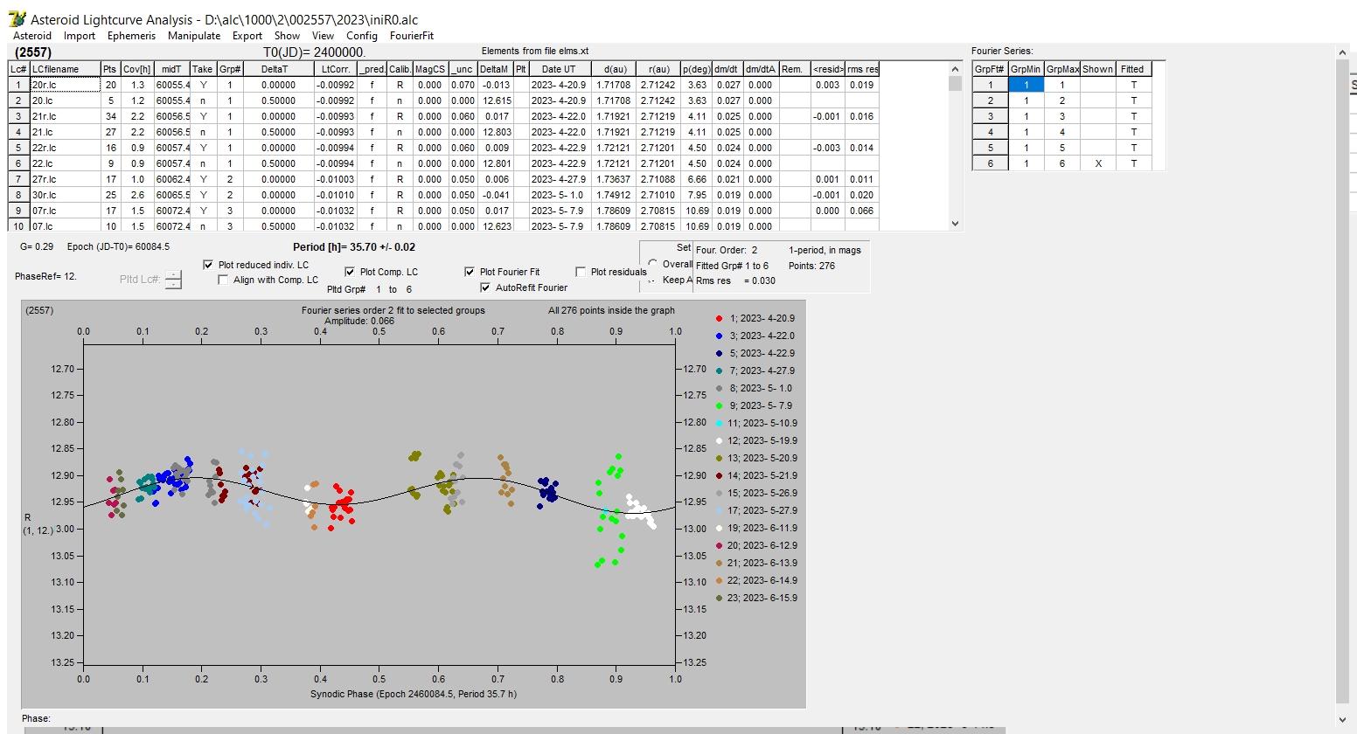The width and height of the screenshot is (1357, 734).
Task: Open the Asteroid menu
Action: tap(32, 36)
